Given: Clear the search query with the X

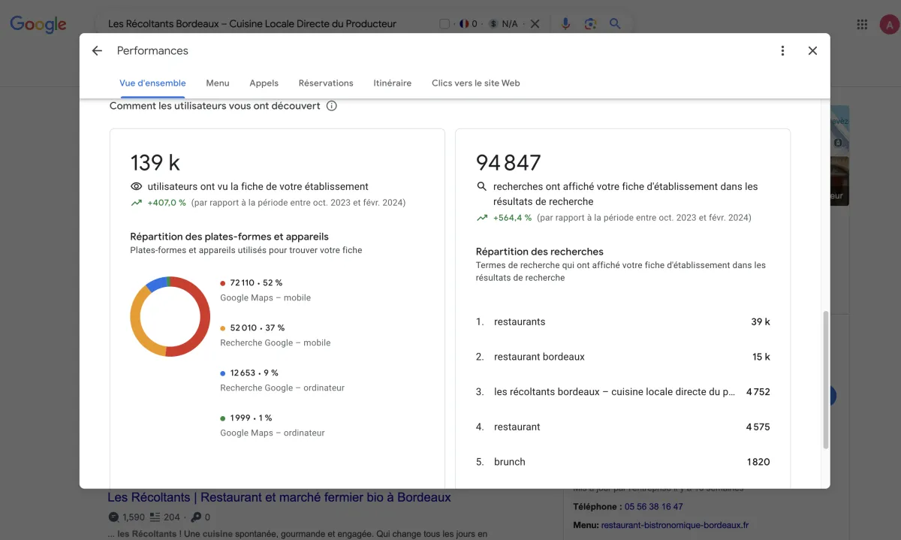Looking at the screenshot, I should pyautogui.click(x=535, y=24).
